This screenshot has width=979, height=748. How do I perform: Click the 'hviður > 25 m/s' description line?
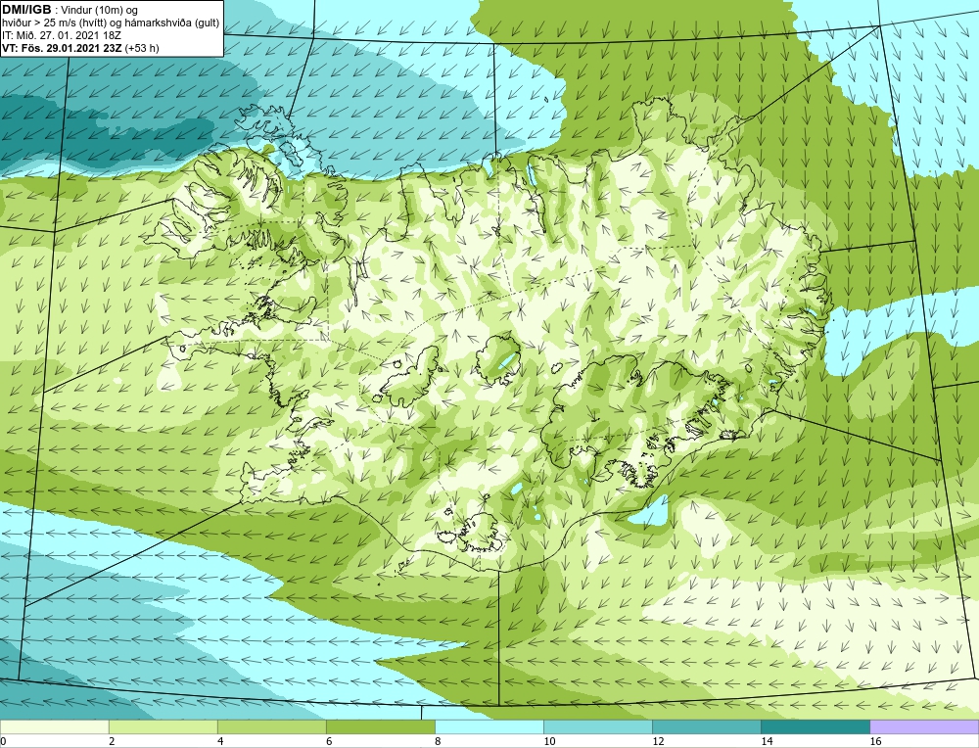click(110, 23)
